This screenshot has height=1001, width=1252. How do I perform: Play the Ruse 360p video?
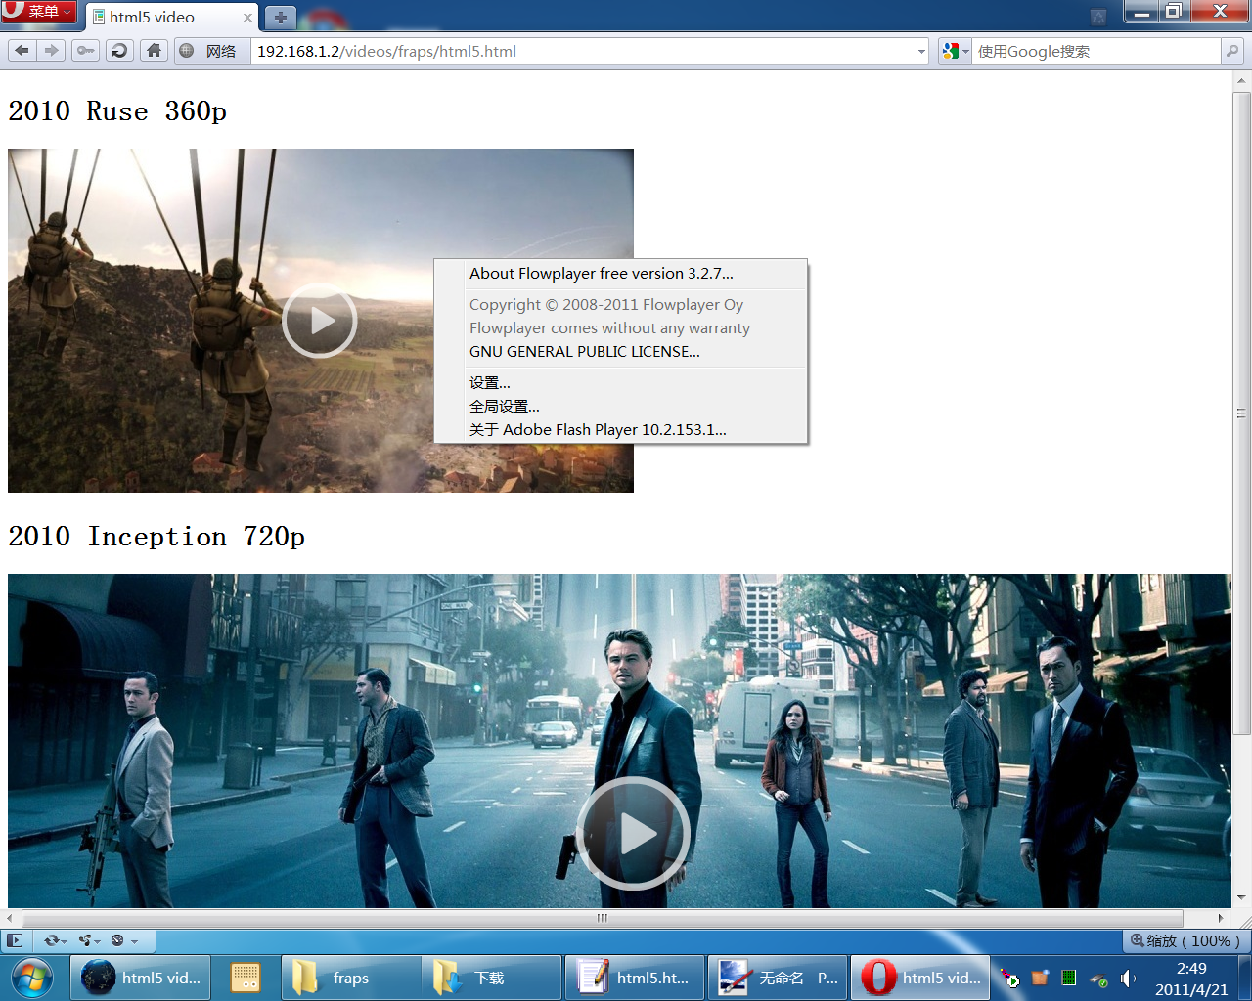pyautogui.click(x=320, y=321)
